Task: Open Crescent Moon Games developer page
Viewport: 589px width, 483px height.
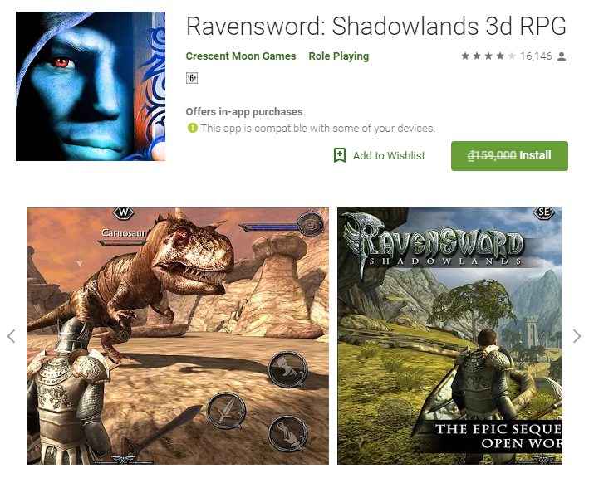Action: point(241,56)
